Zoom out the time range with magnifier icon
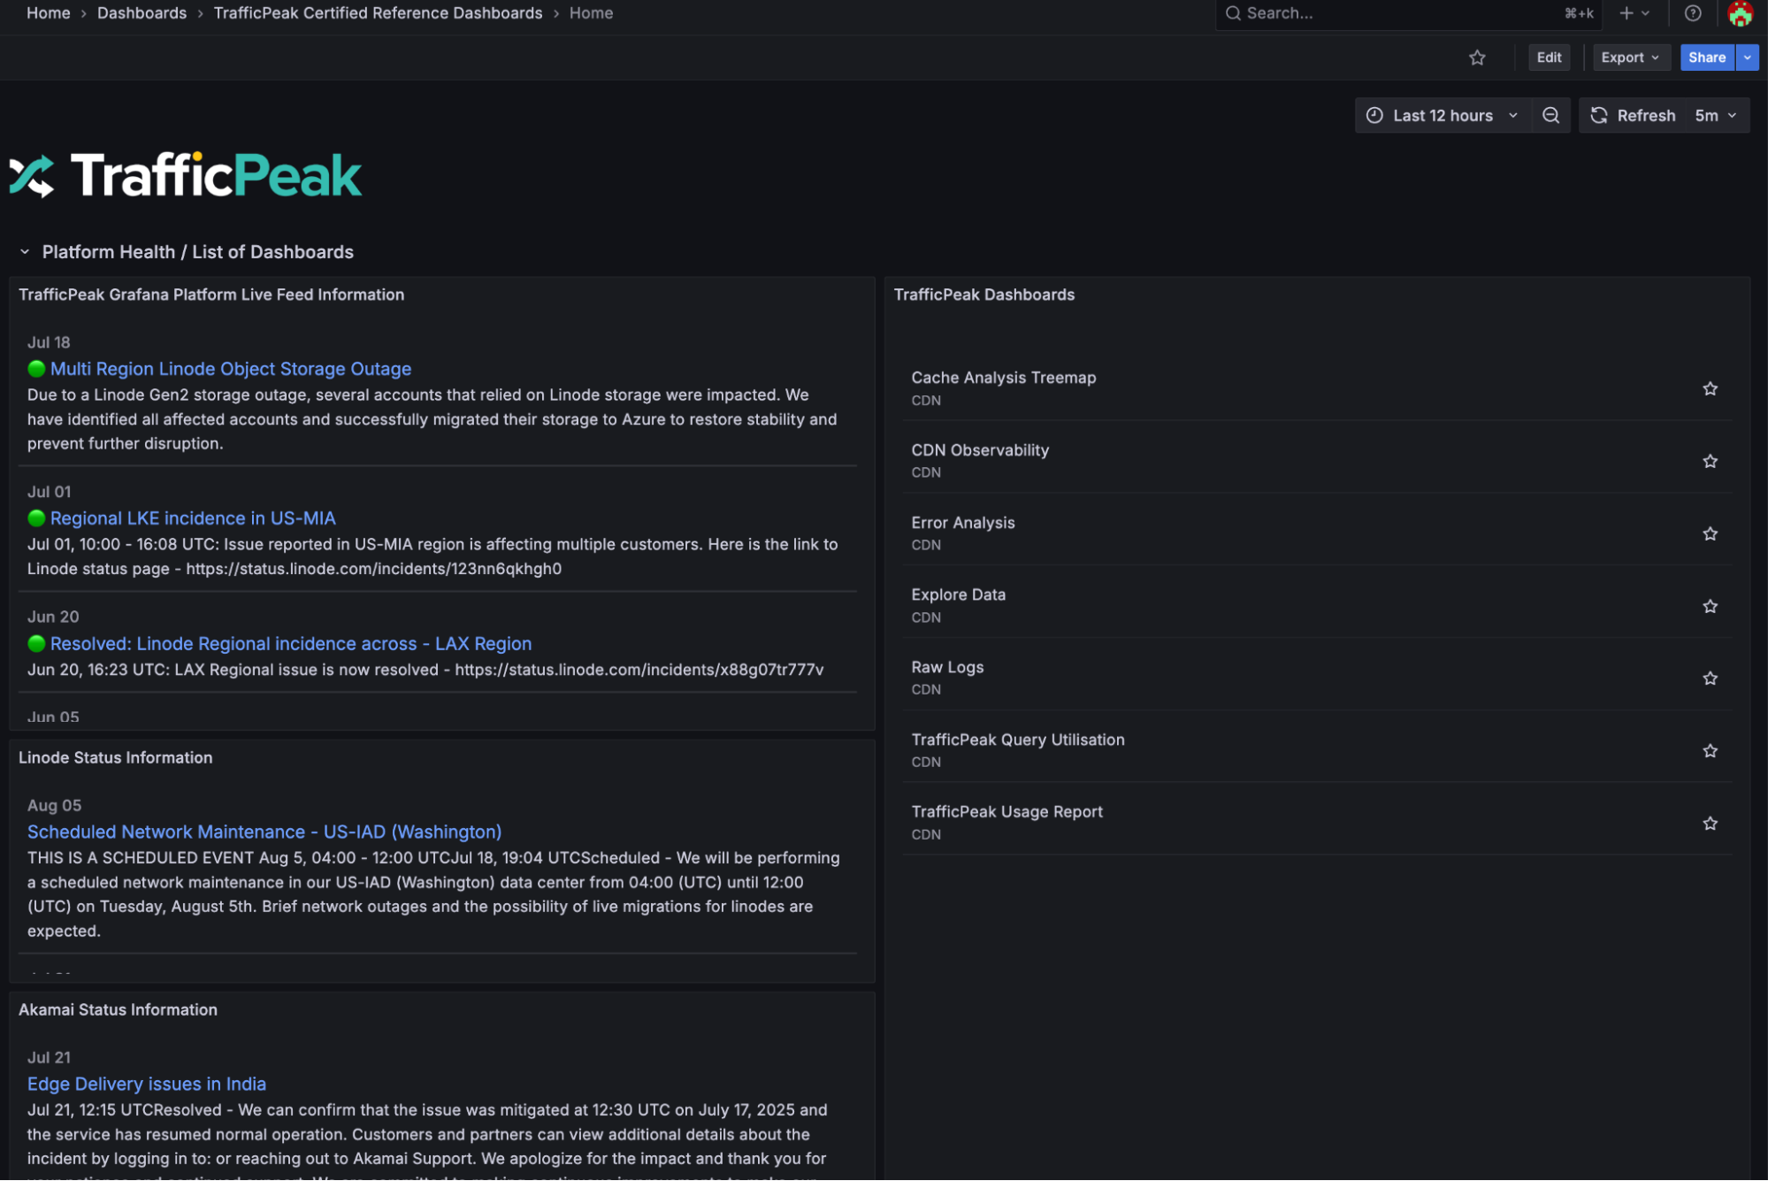 tap(1550, 115)
